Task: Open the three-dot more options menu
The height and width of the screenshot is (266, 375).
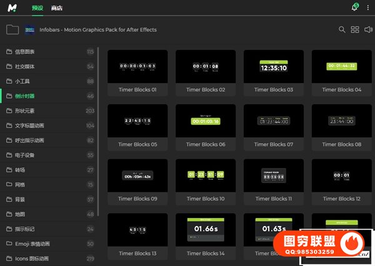Action: click(x=367, y=8)
